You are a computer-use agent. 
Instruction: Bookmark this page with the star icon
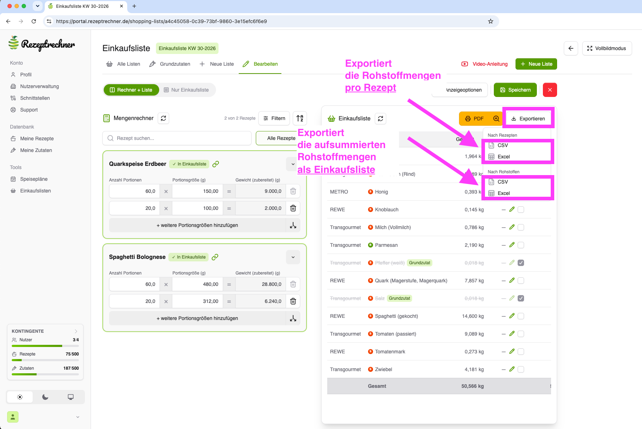point(491,21)
